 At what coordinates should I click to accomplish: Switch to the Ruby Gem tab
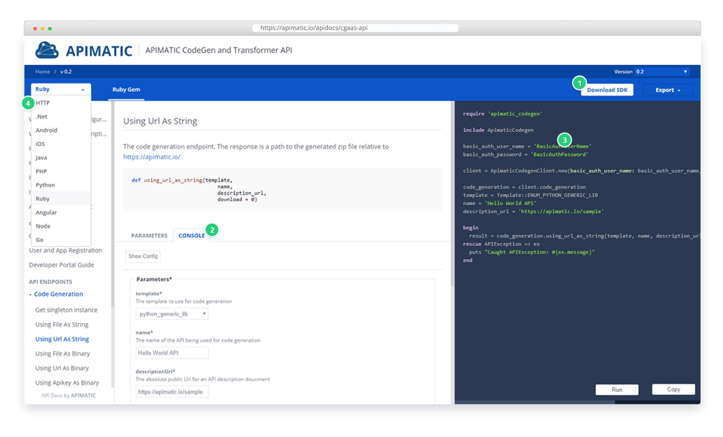126,89
